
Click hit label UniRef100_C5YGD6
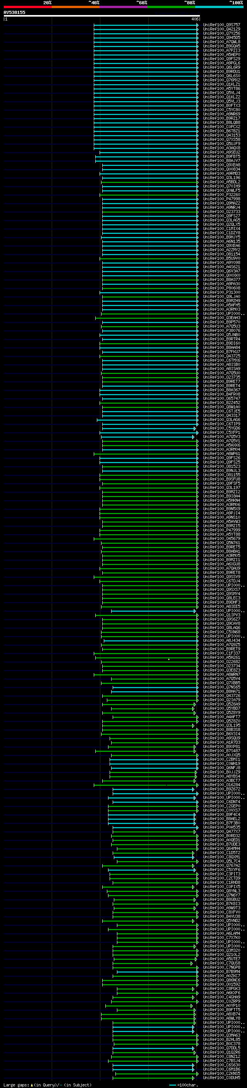pos(222,428)
